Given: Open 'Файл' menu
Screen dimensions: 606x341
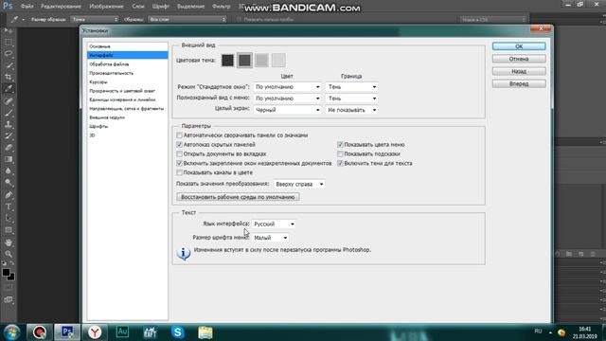Looking at the screenshot, I should click(x=27, y=7).
